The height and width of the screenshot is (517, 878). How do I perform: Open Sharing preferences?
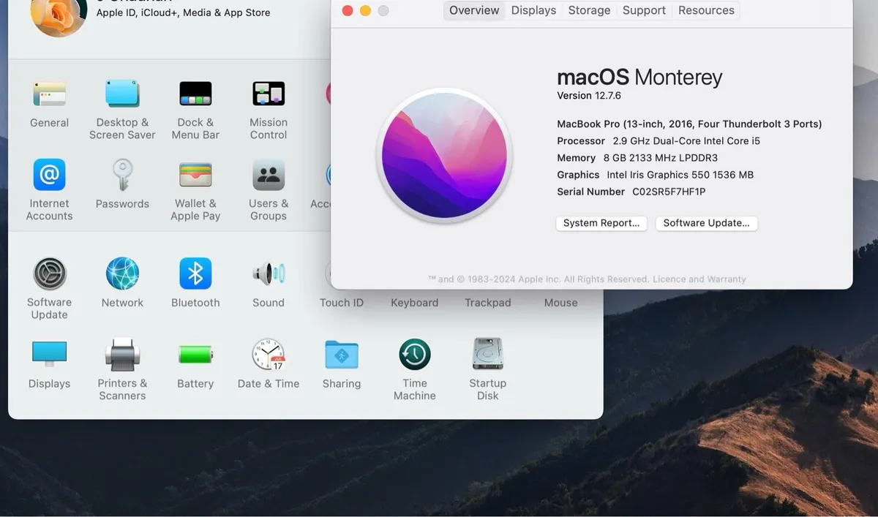[341, 353]
